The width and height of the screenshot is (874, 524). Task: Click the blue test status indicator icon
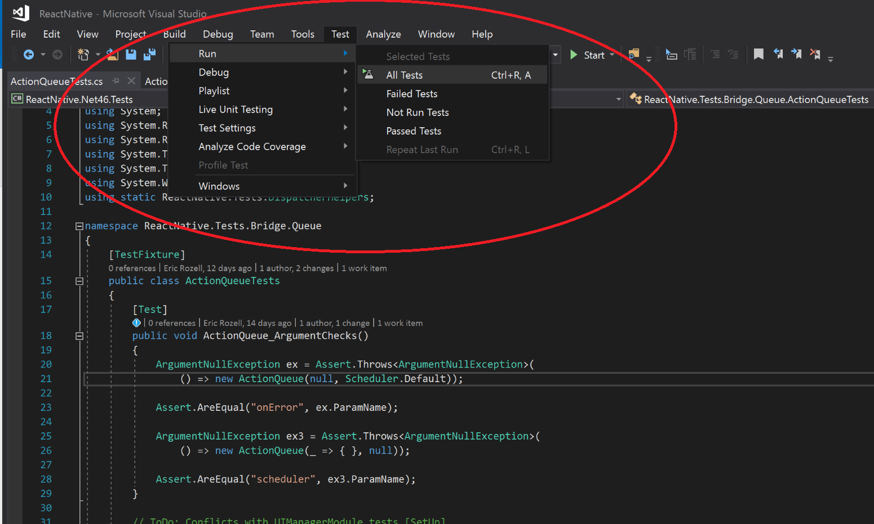click(x=136, y=323)
